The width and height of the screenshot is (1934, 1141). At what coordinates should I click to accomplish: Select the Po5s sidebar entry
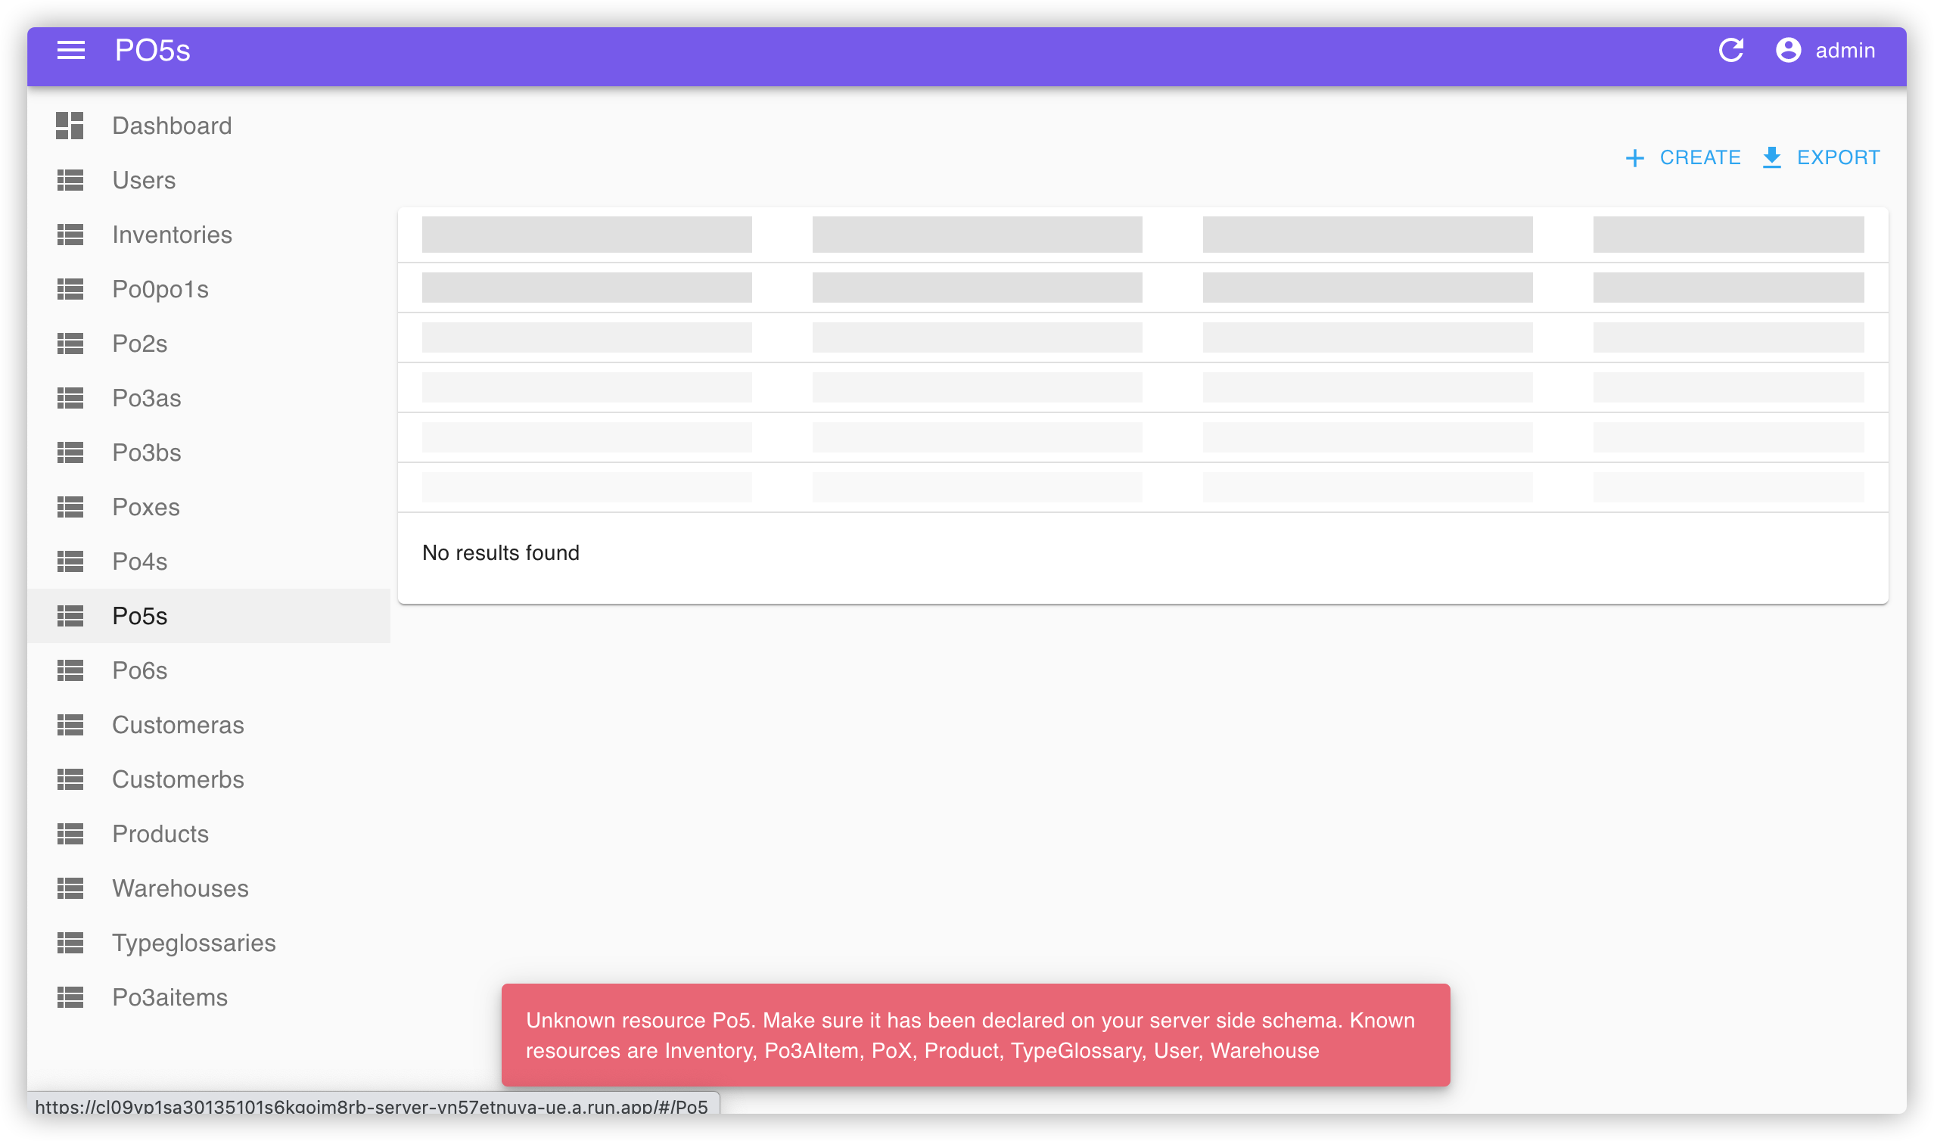coord(140,615)
